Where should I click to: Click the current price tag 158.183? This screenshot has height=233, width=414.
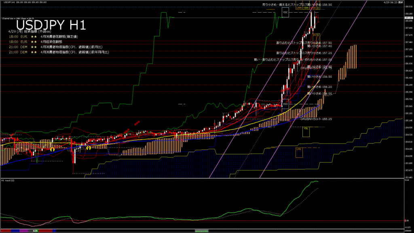coord(409,18)
